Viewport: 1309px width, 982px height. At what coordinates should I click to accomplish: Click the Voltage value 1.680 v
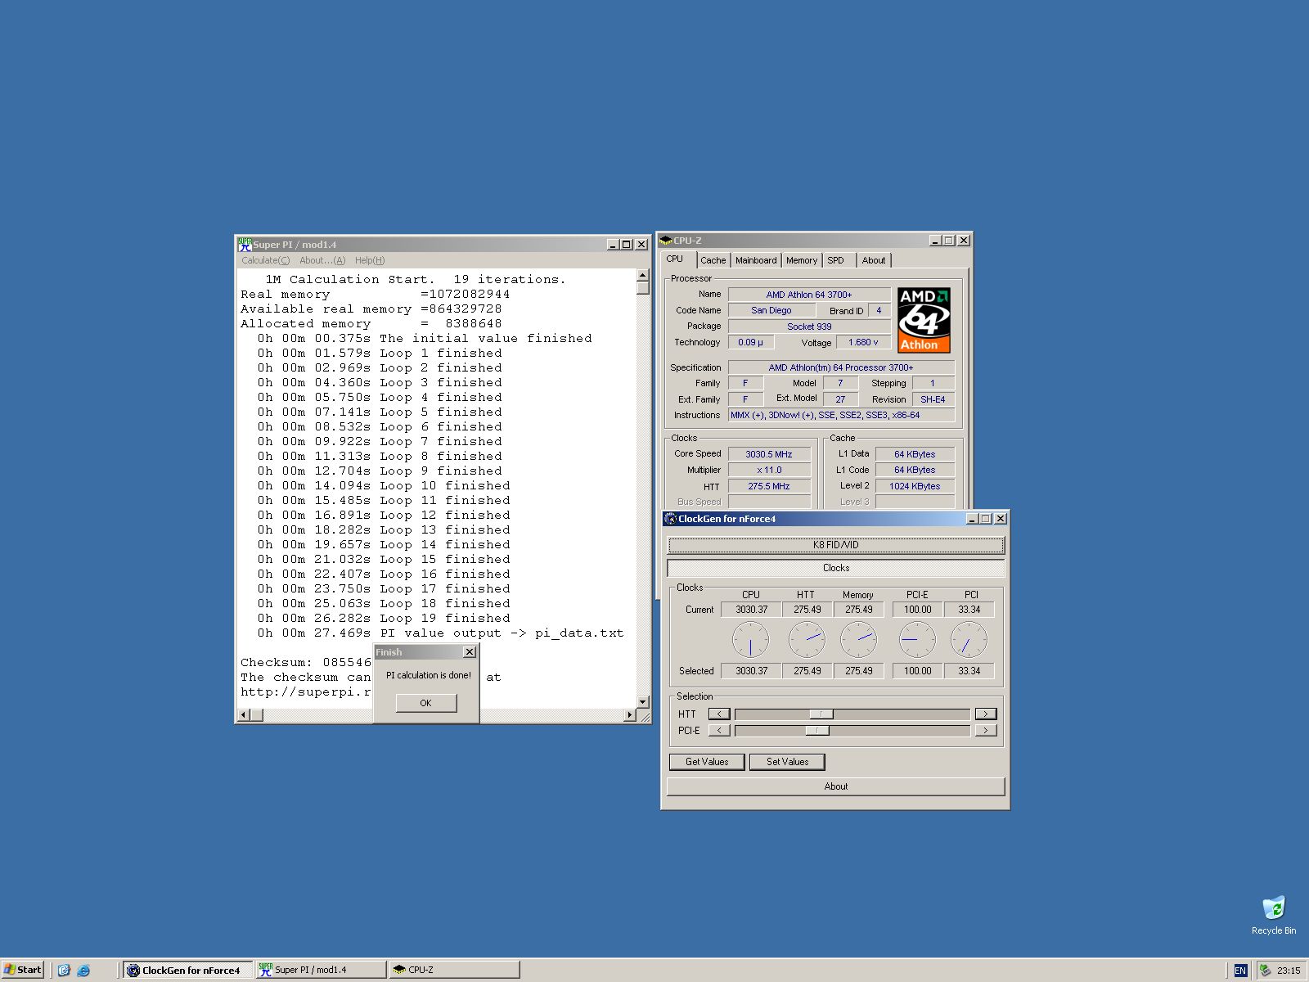click(863, 343)
